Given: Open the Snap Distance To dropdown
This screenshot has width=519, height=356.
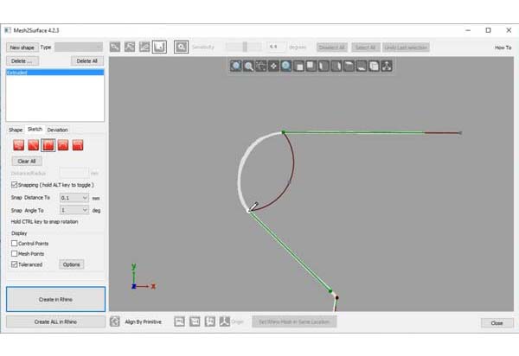Looking at the screenshot, I should [x=74, y=198].
